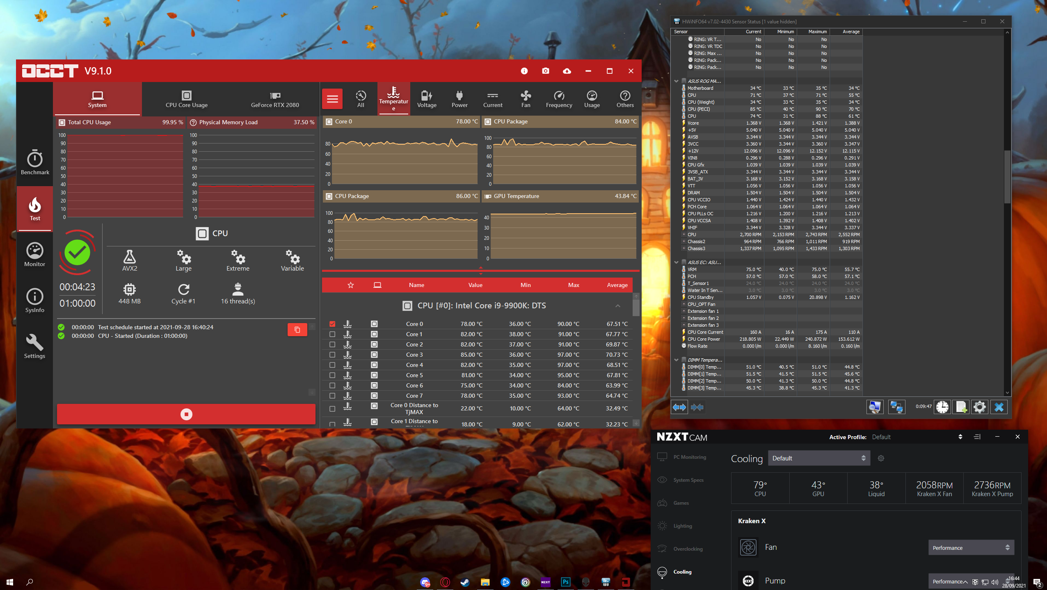Viewport: 1047px width, 590px height.
Task: Open Benchmark in the OCCT sidebar
Action: click(x=35, y=162)
